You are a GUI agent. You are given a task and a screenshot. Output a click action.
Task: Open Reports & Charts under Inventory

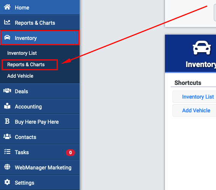coord(26,65)
